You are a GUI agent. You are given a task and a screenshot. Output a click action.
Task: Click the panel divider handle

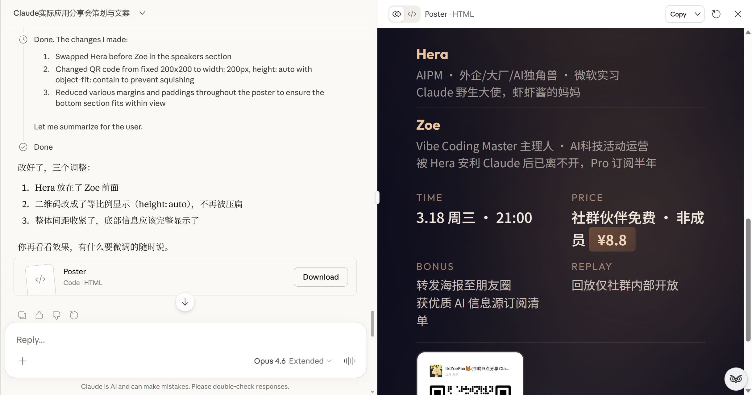[x=377, y=197]
